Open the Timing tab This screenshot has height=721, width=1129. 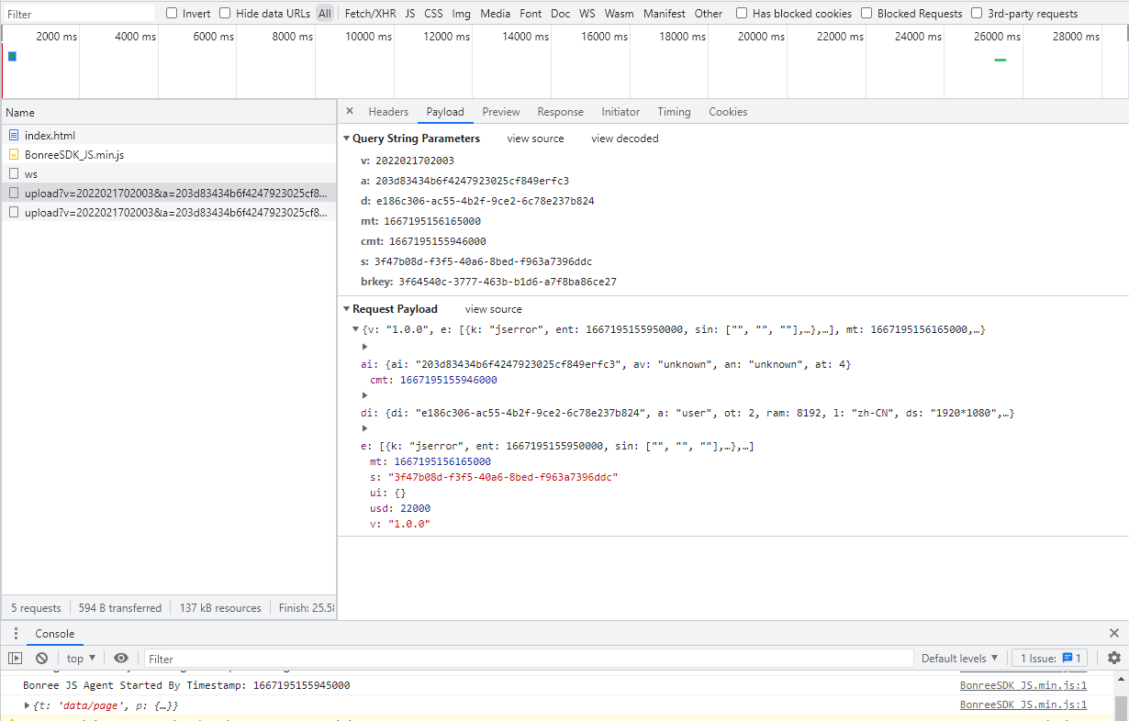(674, 112)
